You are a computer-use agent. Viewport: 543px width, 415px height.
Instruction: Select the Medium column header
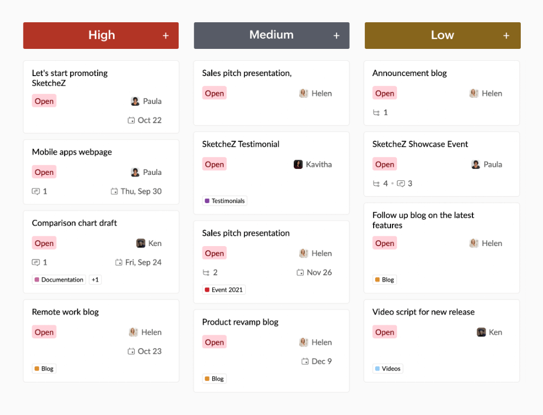[271, 35]
